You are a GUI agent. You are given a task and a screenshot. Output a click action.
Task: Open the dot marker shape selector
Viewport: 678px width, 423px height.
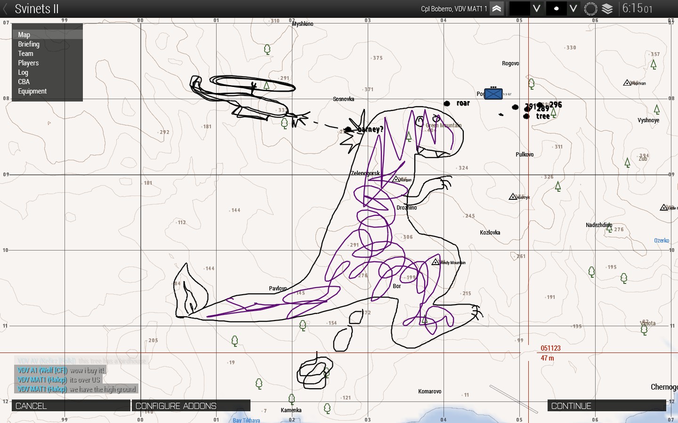tap(557, 9)
